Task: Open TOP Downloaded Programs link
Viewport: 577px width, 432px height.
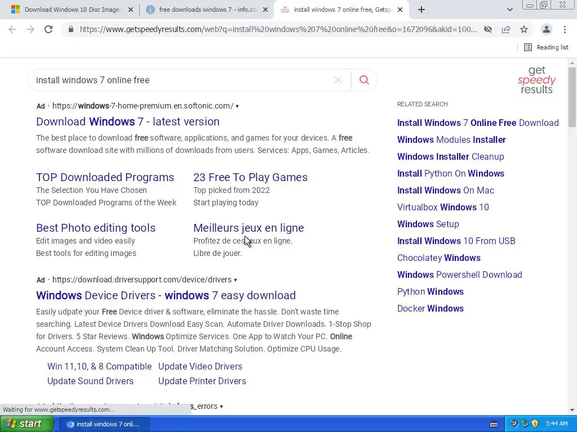Action: (x=105, y=177)
